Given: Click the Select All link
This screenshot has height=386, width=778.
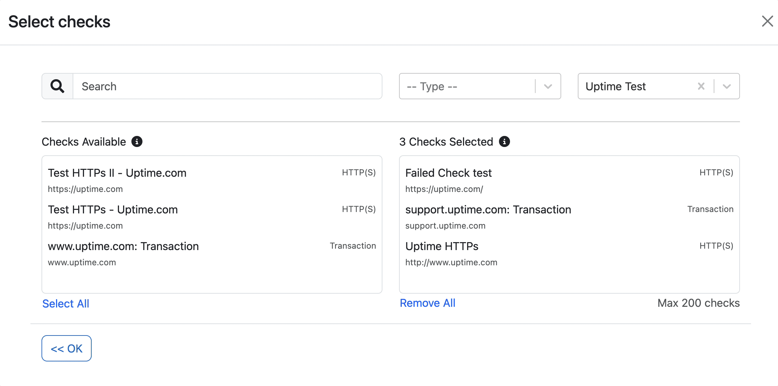Looking at the screenshot, I should [66, 303].
